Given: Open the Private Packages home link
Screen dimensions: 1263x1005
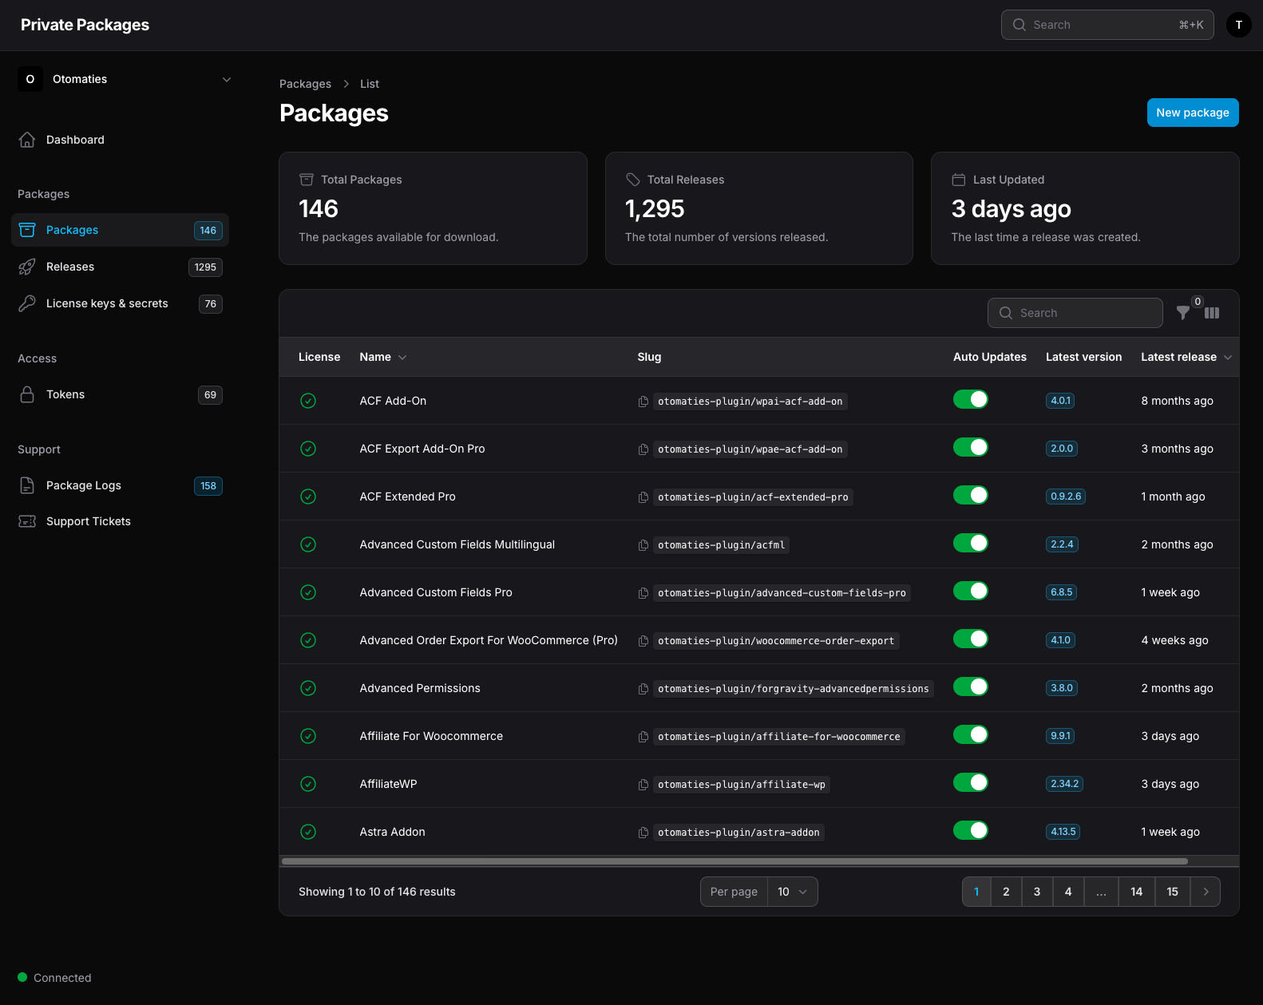Looking at the screenshot, I should [x=85, y=25].
